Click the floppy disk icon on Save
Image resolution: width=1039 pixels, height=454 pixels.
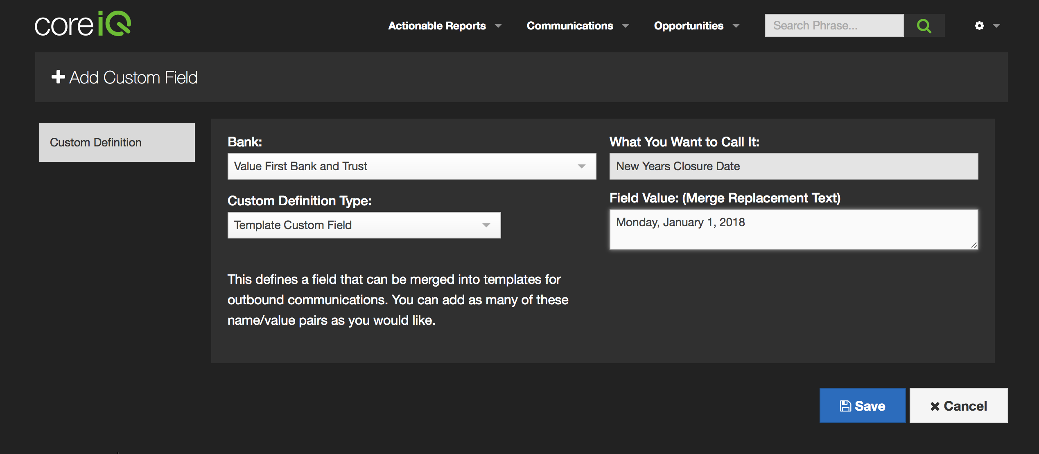(x=845, y=406)
